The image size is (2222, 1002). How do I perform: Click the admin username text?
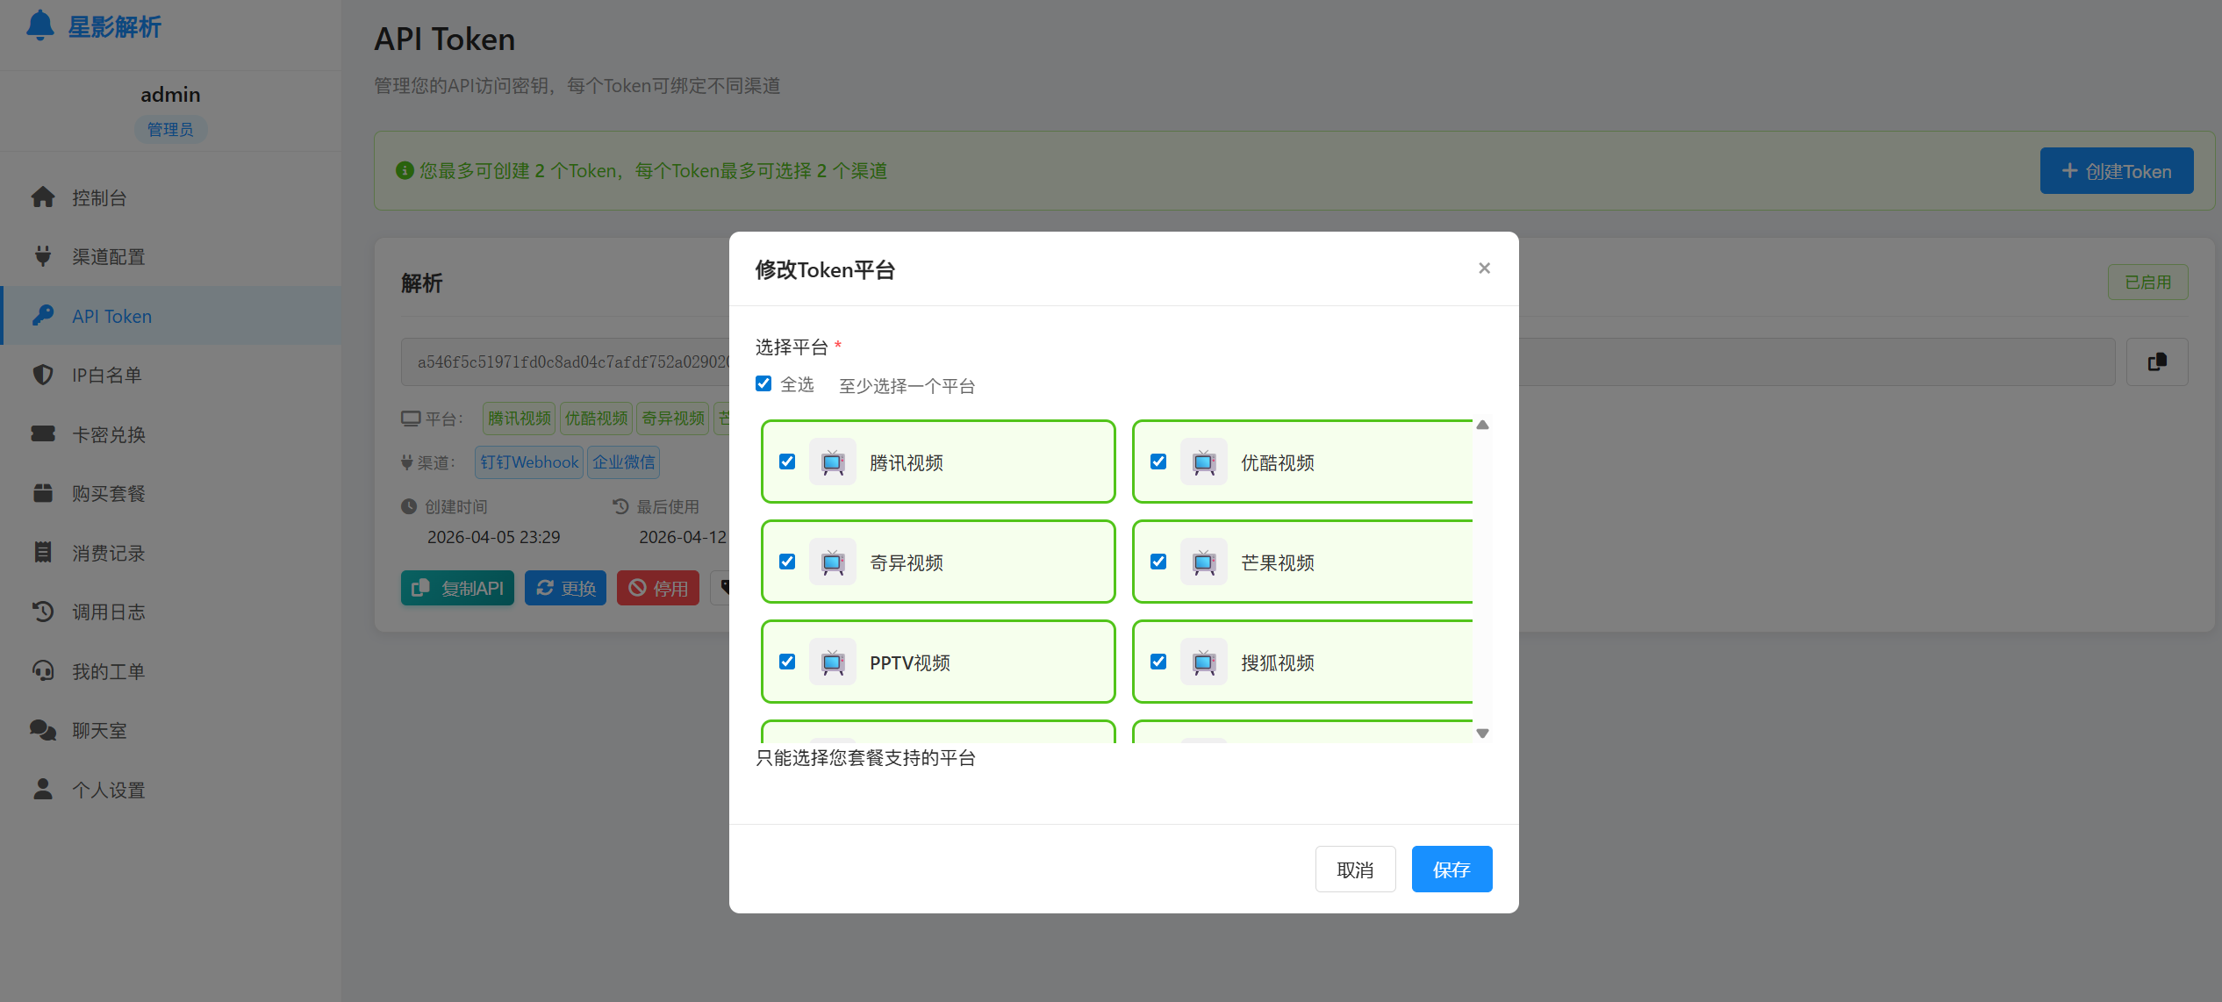[170, 95]
